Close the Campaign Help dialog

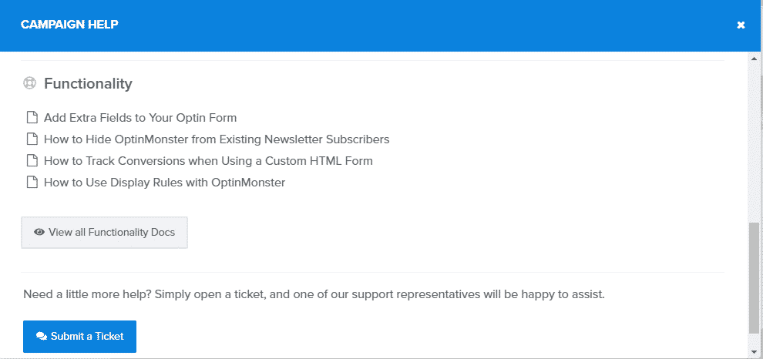(x=741, y=25)
